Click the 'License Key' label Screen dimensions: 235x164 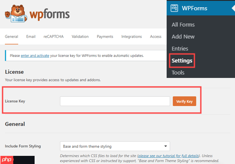[x=15, y=101]
